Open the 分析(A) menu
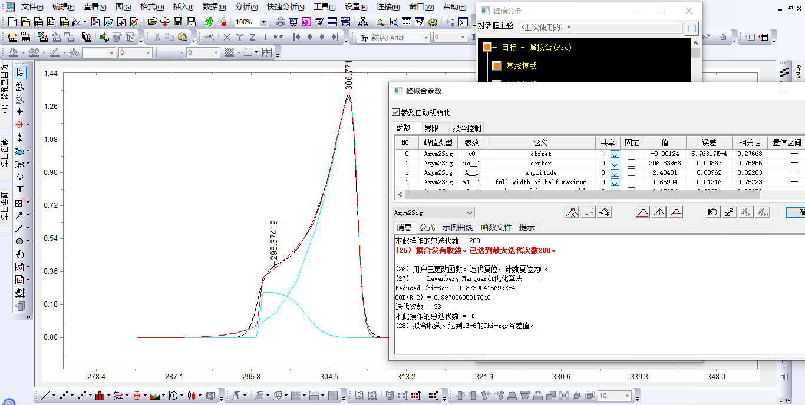Viewport: 805px width, 405px height. click(x=246, y=7)
